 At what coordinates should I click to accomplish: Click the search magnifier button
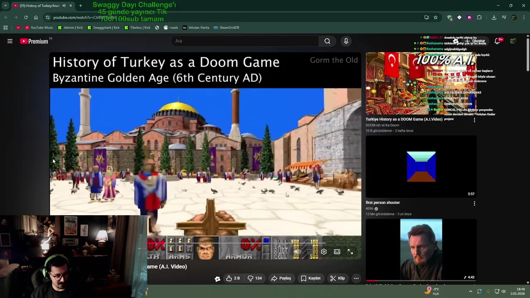327,41
